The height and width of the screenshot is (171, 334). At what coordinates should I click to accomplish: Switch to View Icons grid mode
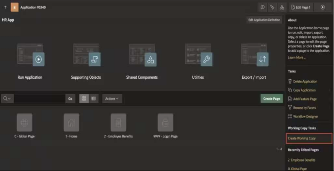(x=84, y=99)
